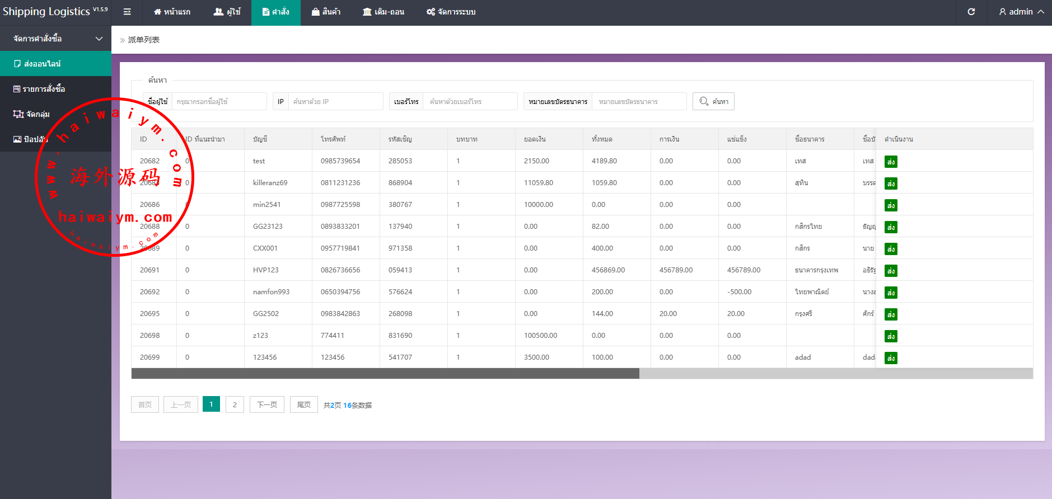Go to page 2 of results
Image resolution: width=1052 pixels, height=499 pixels.
pyautogui.click(x=235, y=404)
